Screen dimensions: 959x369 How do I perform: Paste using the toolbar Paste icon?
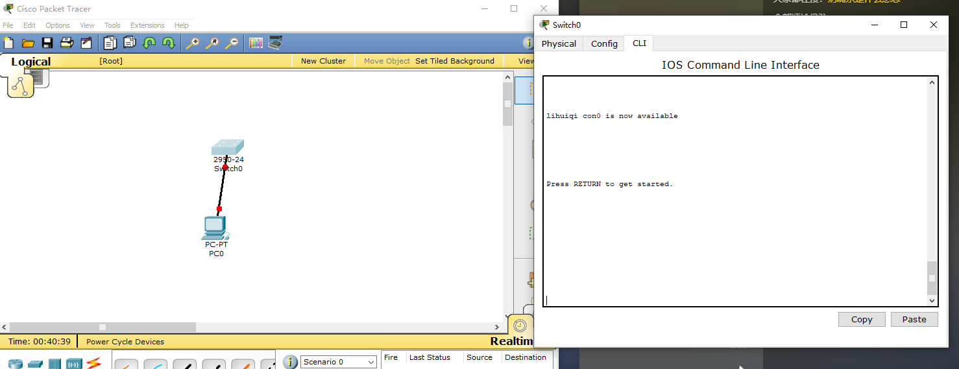(x=130, y=43)
